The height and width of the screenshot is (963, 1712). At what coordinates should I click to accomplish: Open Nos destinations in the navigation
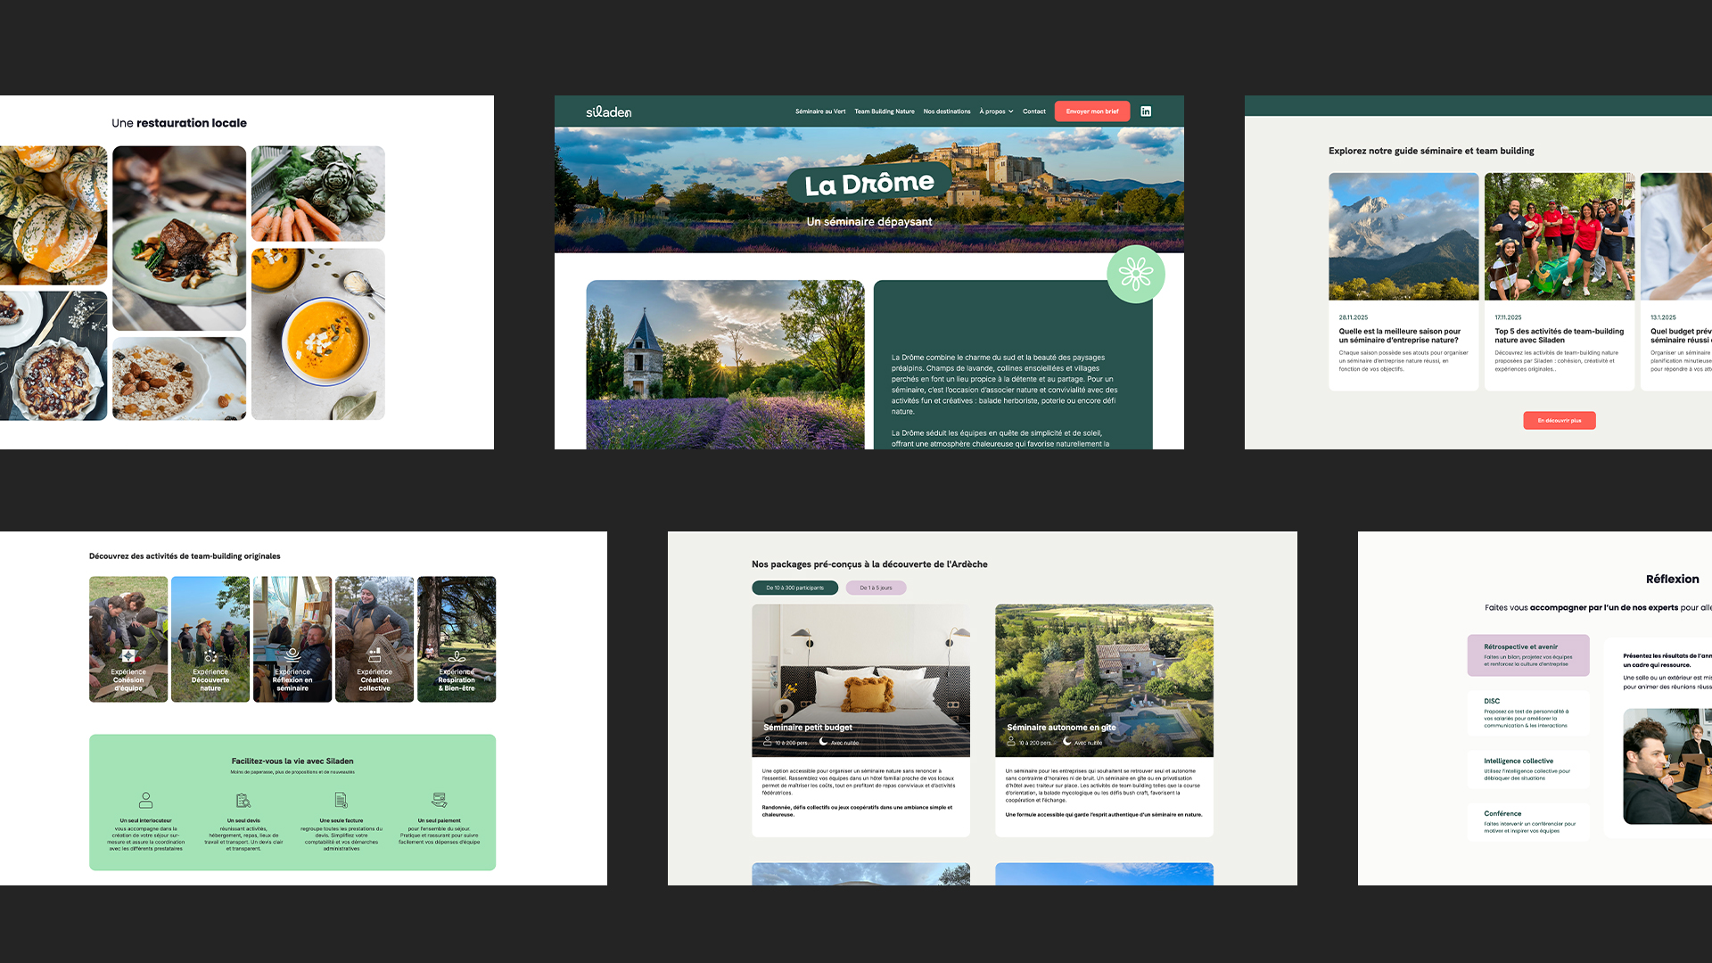coord(946,111)
